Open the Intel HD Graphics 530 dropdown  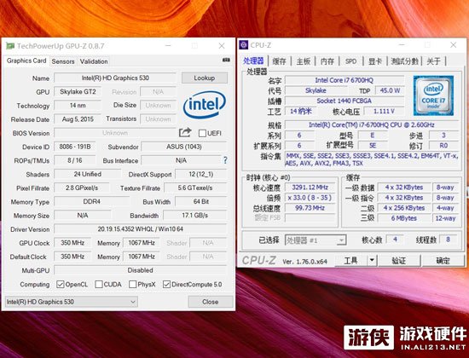[71, 302]
